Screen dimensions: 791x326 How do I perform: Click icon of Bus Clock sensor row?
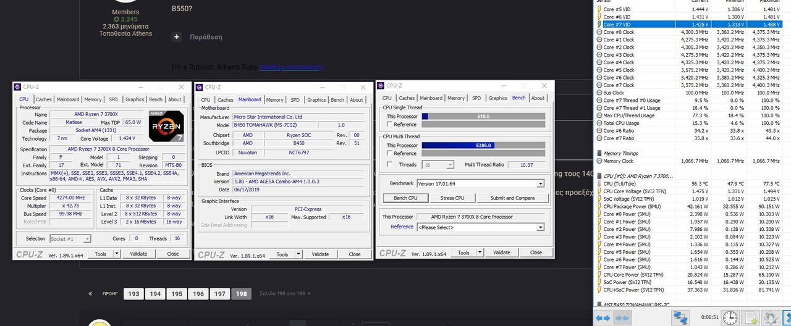point(599,93)
